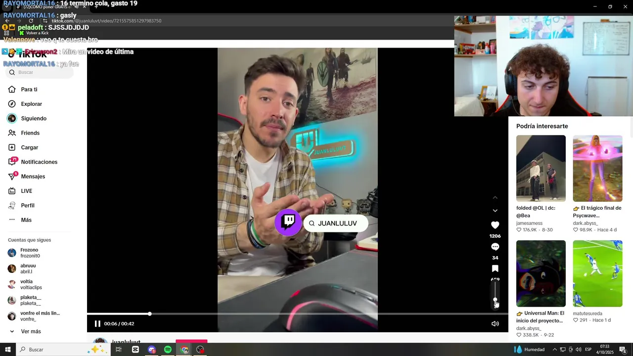Viewport: 633px width, 356px height.
Task: Click the video progress bar
Action: point(298,314)
